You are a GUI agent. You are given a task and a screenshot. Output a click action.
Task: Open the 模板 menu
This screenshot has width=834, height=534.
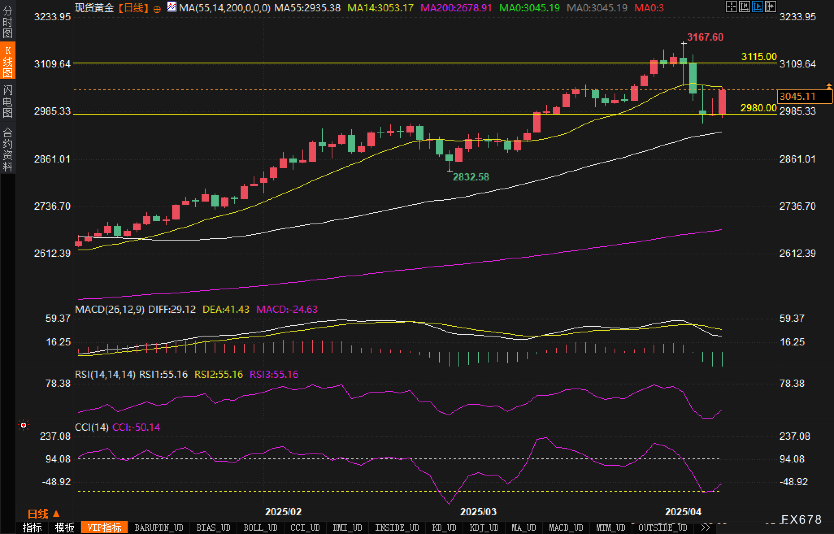(x=65, y=527)
